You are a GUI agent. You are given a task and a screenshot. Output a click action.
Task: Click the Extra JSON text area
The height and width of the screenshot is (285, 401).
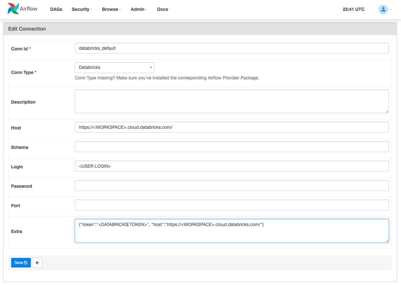pyautogui.click(x=232, y=230)
